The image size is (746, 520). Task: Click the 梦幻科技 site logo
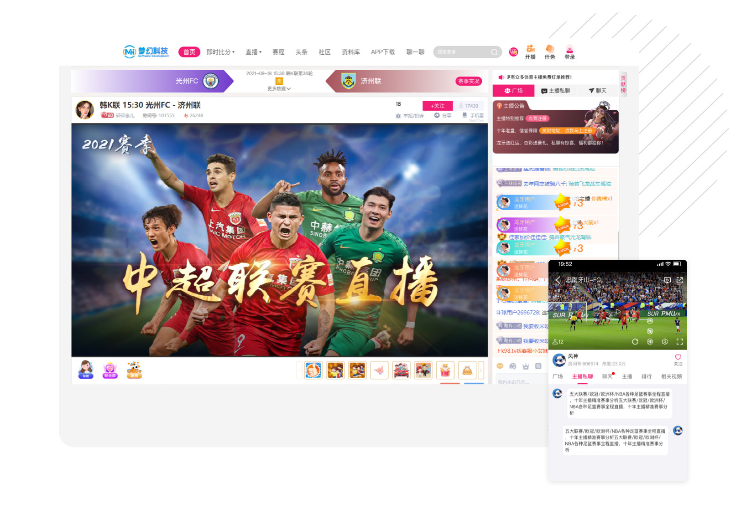[x=146, y=52]
